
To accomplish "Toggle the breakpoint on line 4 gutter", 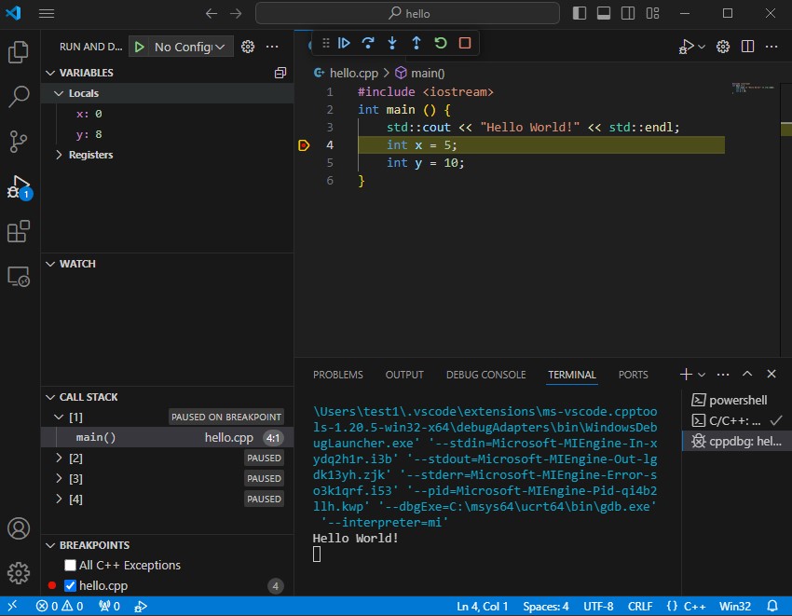I will tap(305, 145).
